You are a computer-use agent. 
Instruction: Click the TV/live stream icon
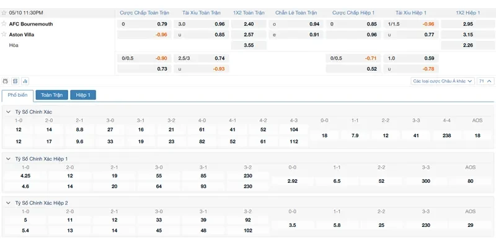tap(6, 81)
